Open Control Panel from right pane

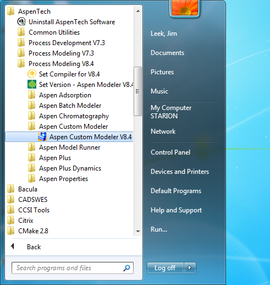[170, 152]
